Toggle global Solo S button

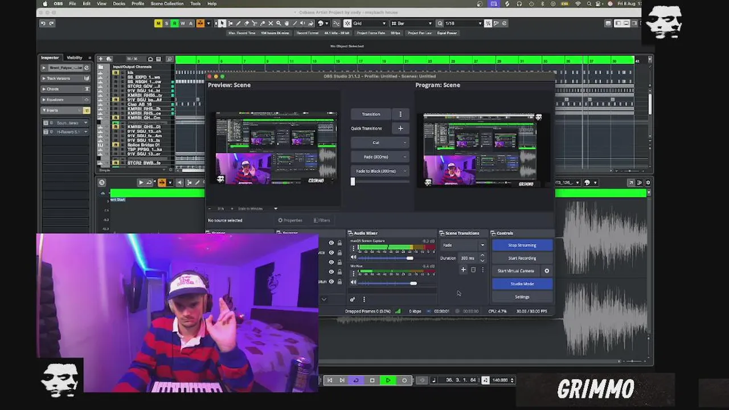[x=166, y=23]
